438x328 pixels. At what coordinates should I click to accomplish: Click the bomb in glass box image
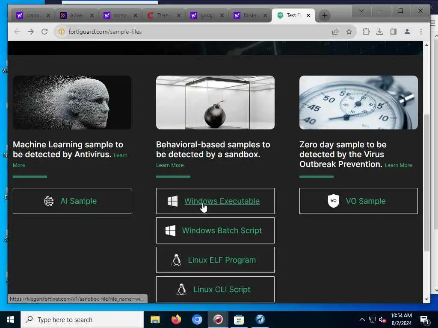216,102
